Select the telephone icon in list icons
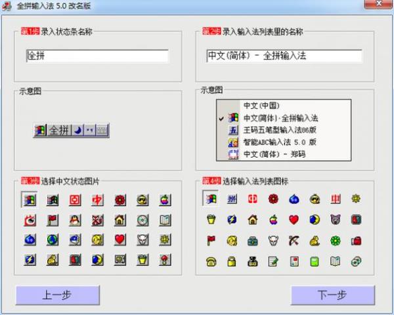Viewport: 394px width, 315px height. click(x=211, y=261)
